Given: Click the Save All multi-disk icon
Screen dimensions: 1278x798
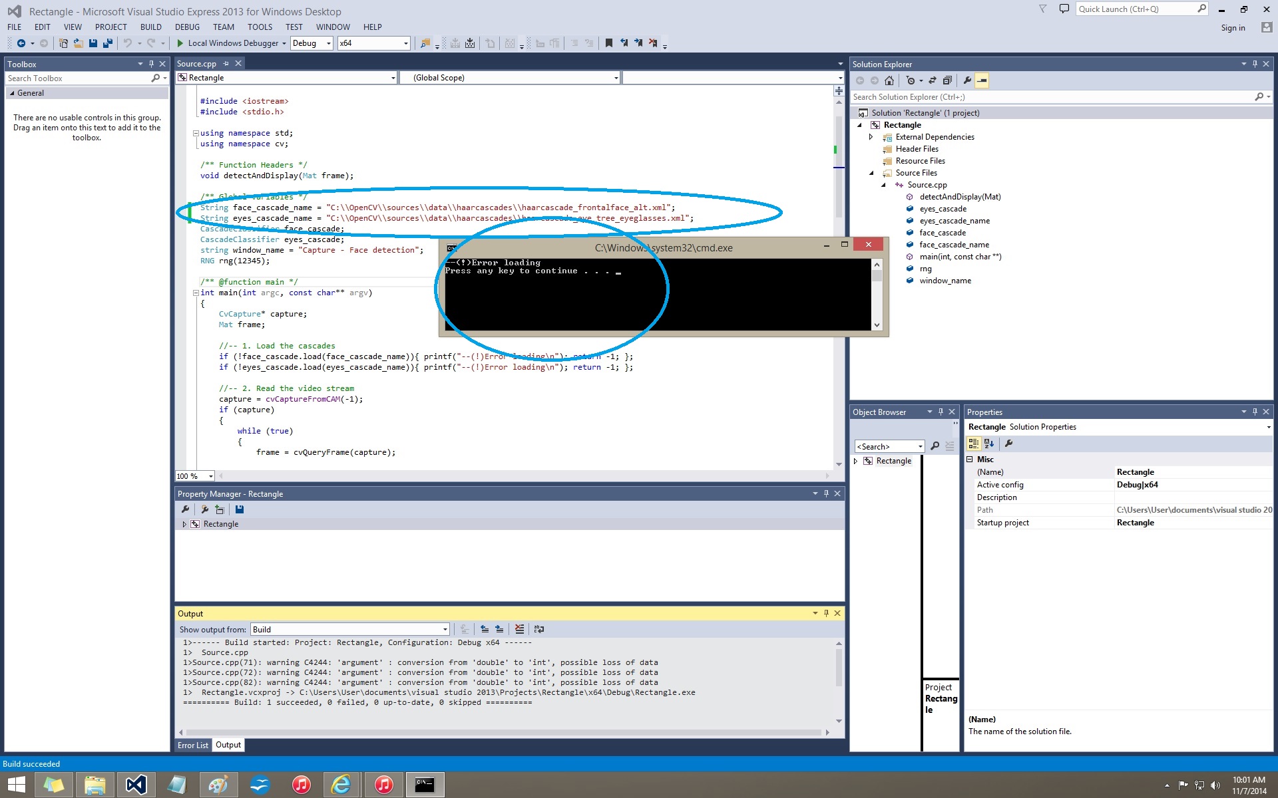Looking at the screenshot, I should (x=107, y=43).
